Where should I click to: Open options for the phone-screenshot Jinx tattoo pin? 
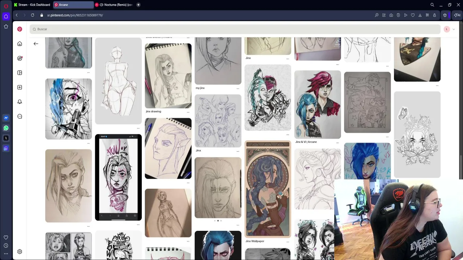coord(138,224)
